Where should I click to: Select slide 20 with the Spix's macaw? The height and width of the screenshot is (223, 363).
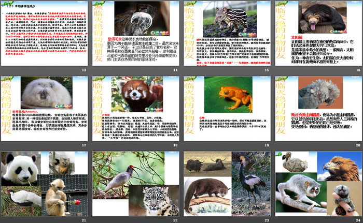[x=318, y=109]
